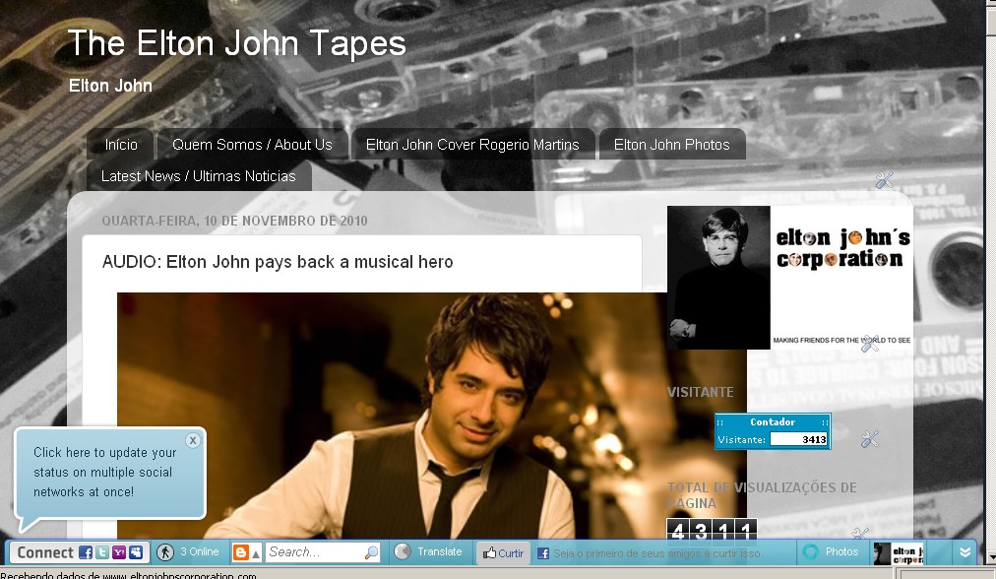Open the Elton John Photos tab
Image resolution: width=996 pixels, height=579 pixels.
[x=671, y=145]
